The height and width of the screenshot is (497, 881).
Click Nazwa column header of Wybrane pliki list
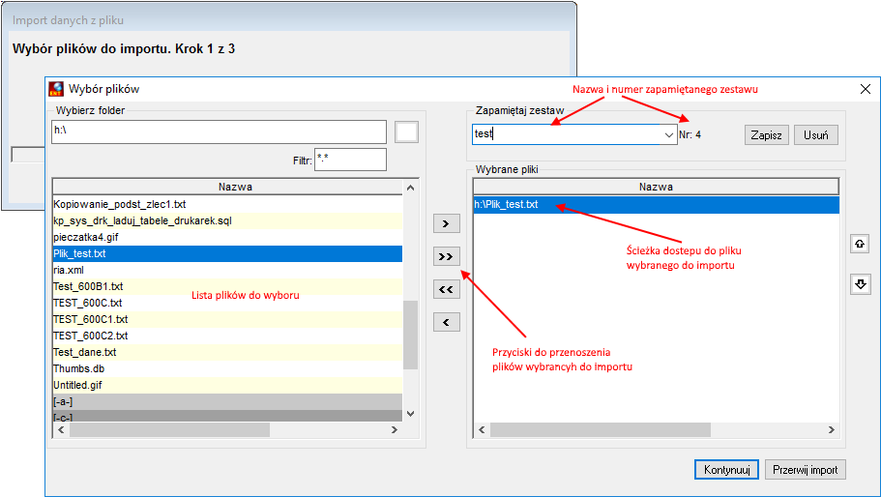656,187
